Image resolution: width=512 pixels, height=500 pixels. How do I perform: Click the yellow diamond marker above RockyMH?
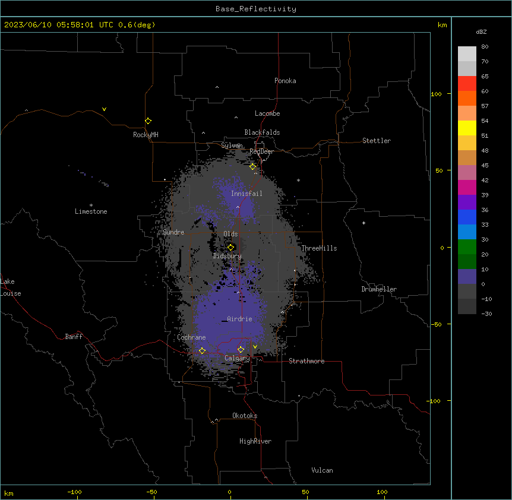(148, 121)
